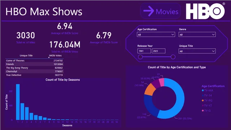Click the 118 (22.61%) data label

[x=142, y=116]
